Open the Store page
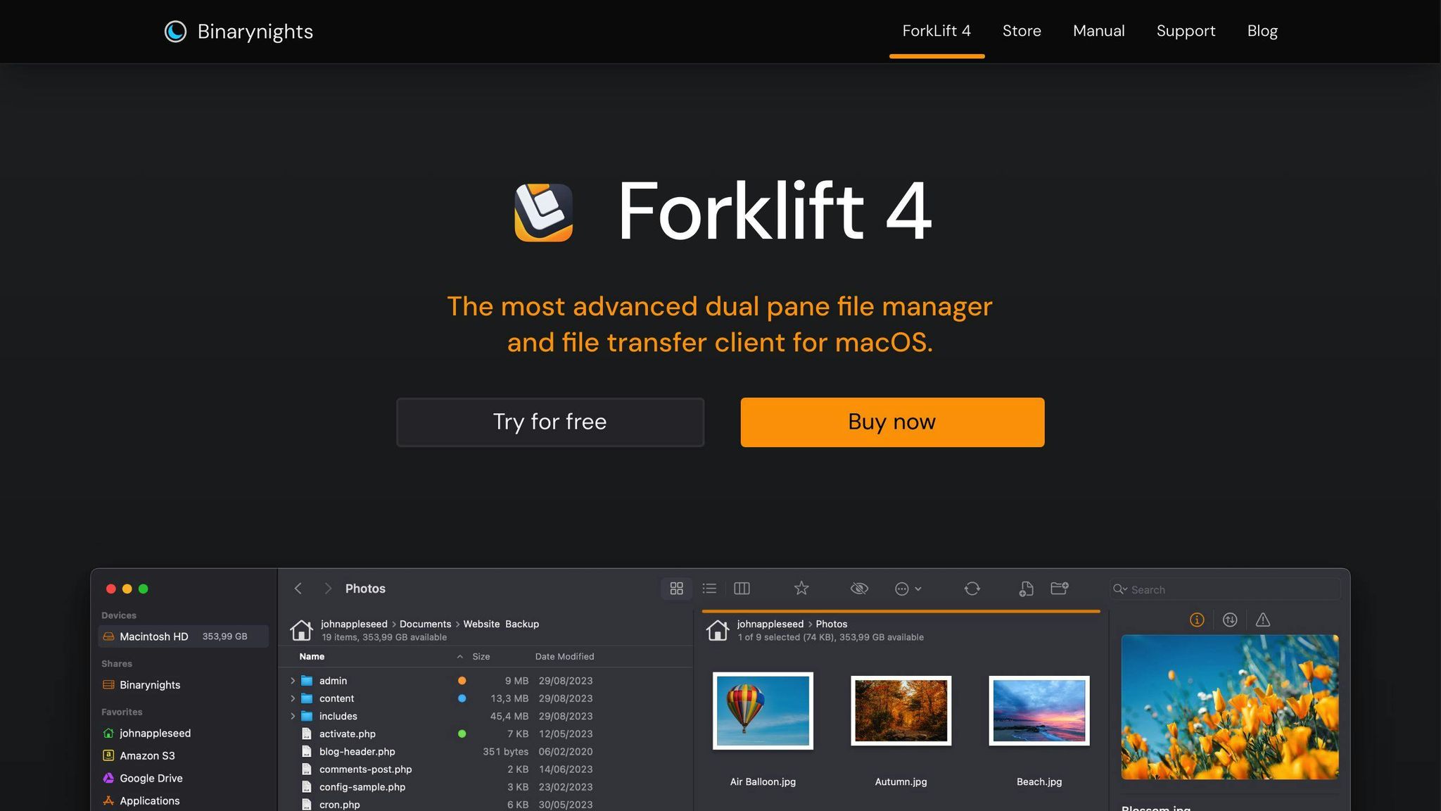1441x811 pixels. click(1021, 31)
